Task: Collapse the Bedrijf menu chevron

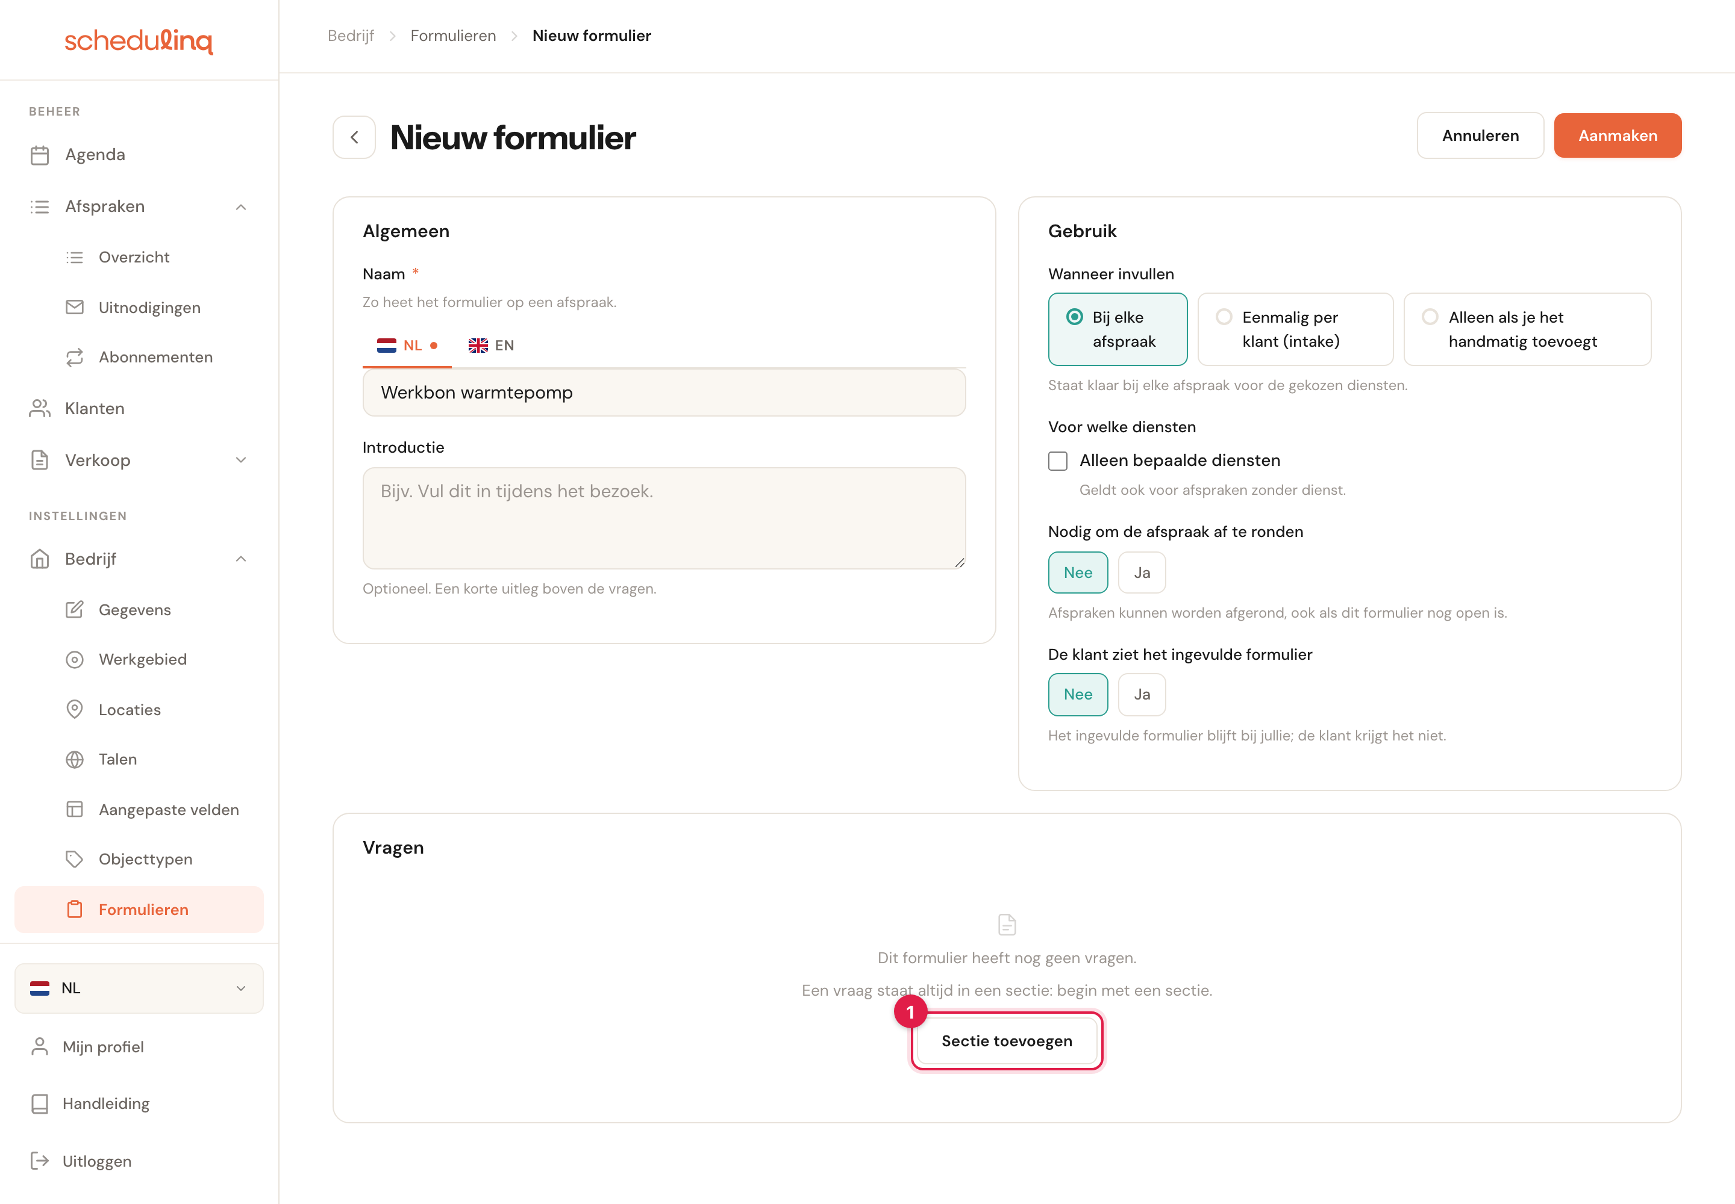Action: coord(241,559)
